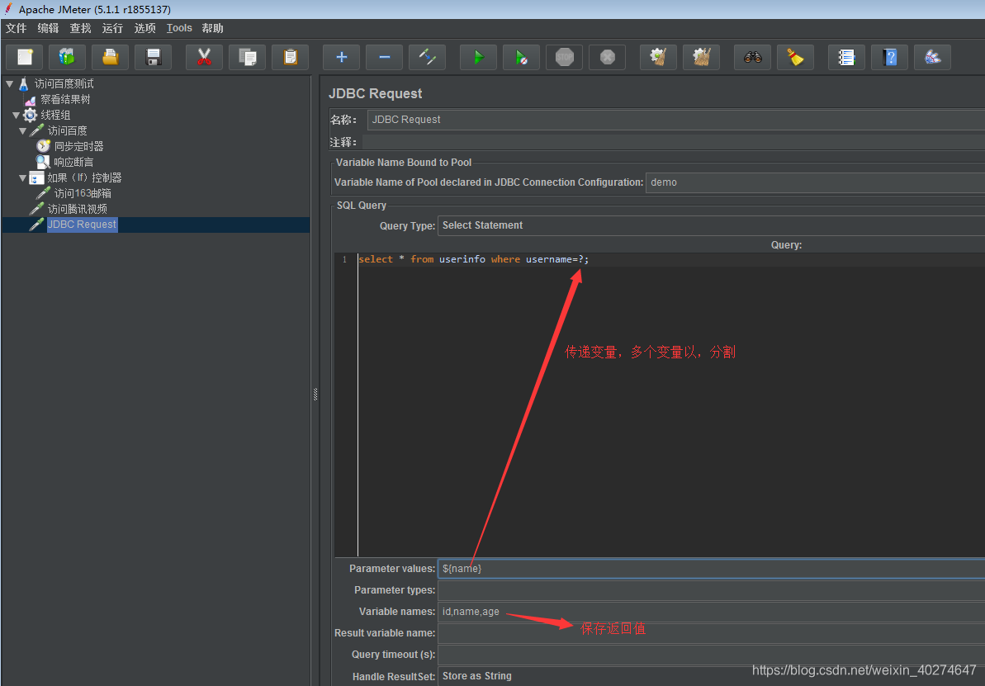Click the Stop test icon
985x686 pixels.
pyautogui.click(x=565, y=57)
